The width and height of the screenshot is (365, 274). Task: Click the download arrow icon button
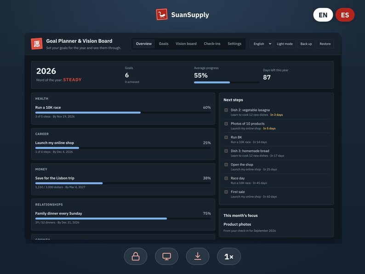198,257
